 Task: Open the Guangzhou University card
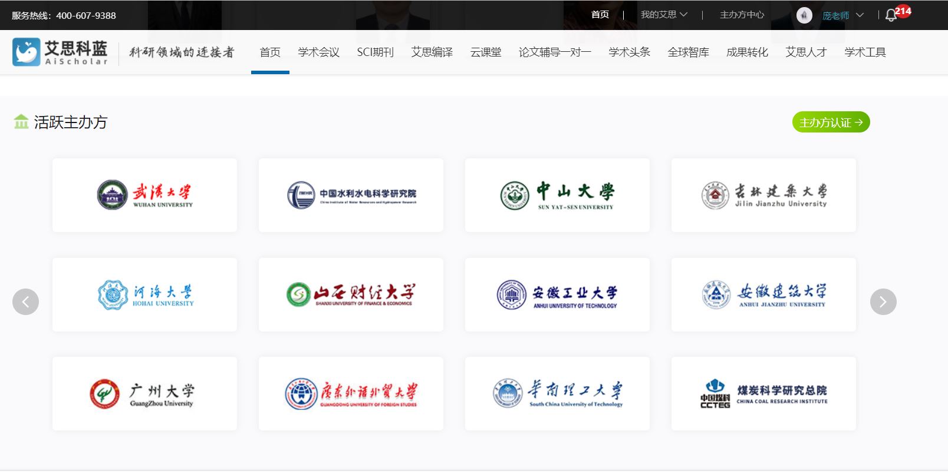[x=144, y=393]
